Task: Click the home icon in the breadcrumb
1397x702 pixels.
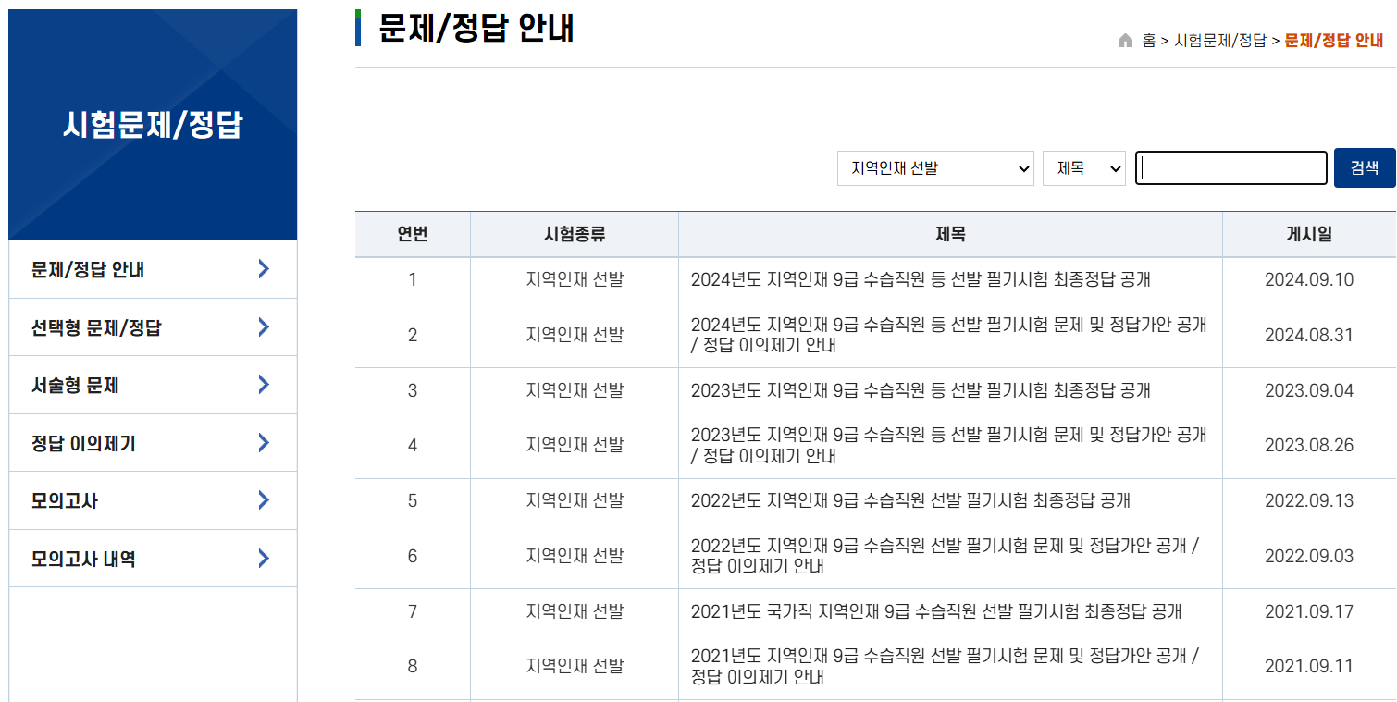Action: [x=1126, y=41]
